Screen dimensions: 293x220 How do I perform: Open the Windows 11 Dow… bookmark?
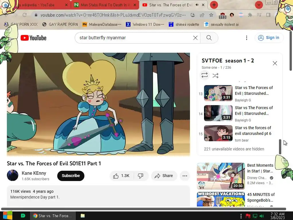click(x=145, y=24)
